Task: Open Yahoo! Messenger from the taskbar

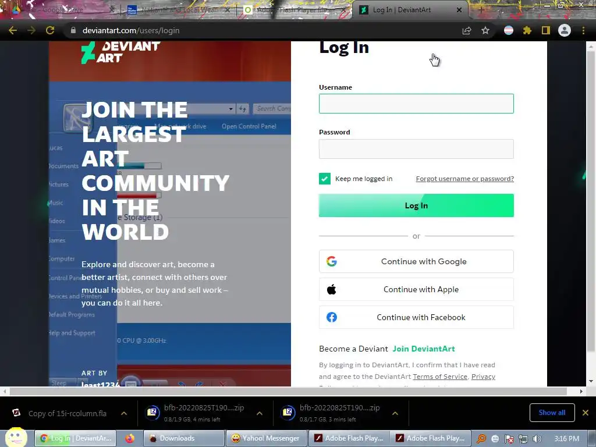Action: coord(265,438)
